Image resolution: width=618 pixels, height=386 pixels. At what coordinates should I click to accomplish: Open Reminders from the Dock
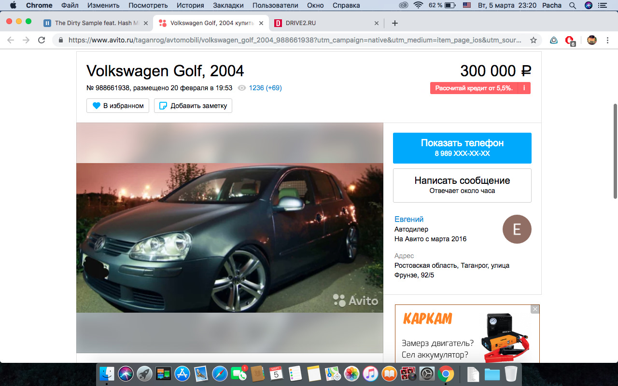coord(295,373)
